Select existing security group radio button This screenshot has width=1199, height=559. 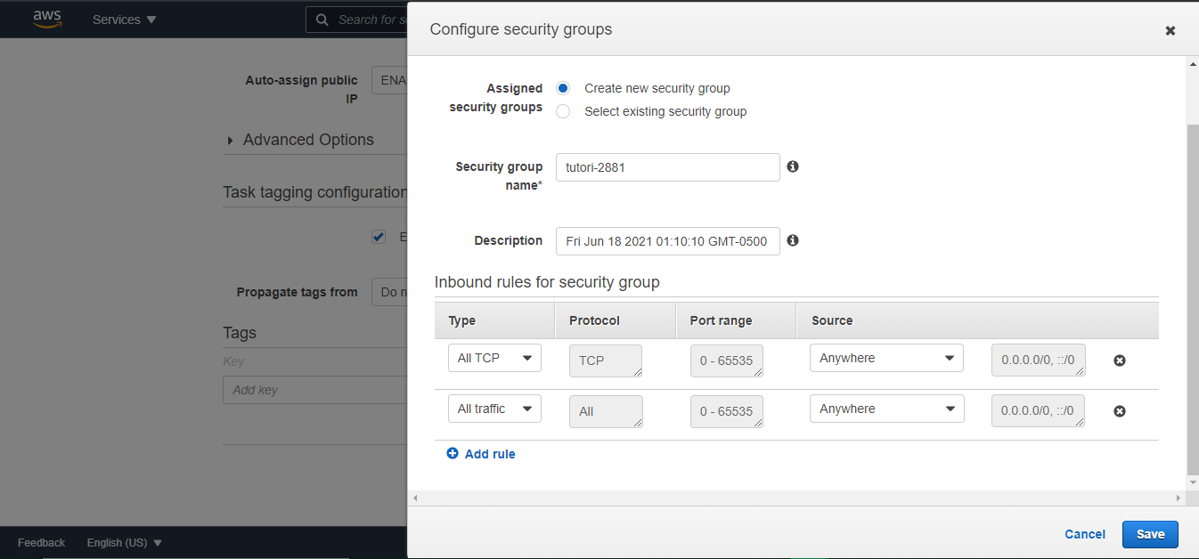pos(563,111)
